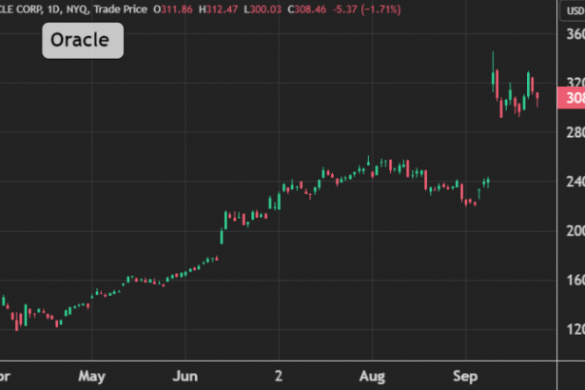Click the 160 price axis label
Viewport: 585px width, 390px height.
pyautogui.click(x=575, y=280)
